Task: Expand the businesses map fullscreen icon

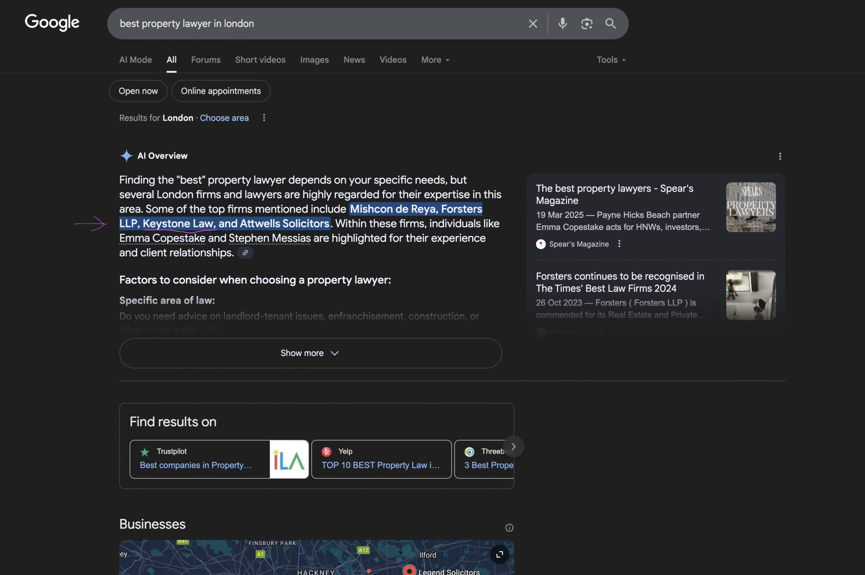Action: [x=499, y=554]
